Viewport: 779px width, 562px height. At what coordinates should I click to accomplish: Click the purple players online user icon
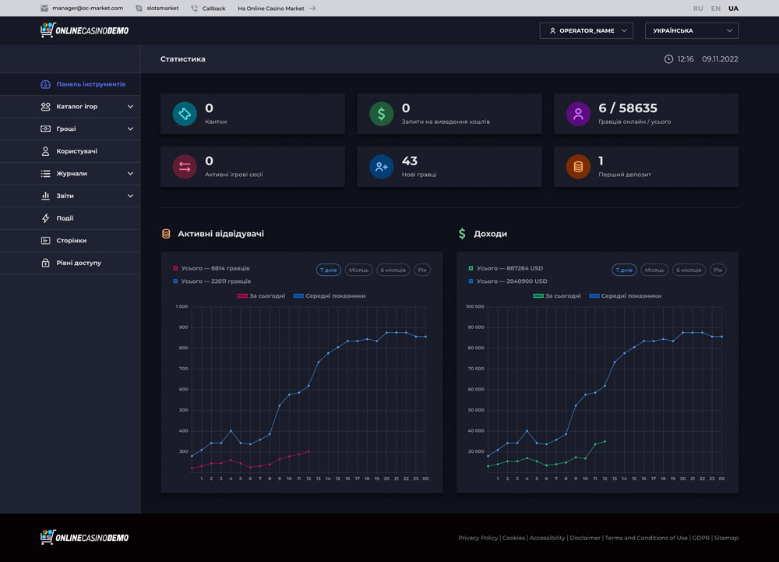578,114
